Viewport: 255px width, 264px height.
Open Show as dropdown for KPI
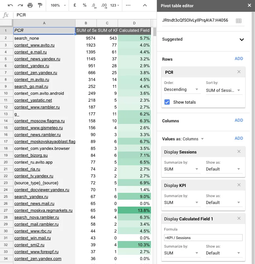224,203
